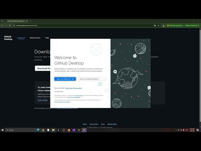Close the Download GitHub Desktop browser tab
This screenshot has width=201, height=151.
pyautogui.click(x=27, y=21)
